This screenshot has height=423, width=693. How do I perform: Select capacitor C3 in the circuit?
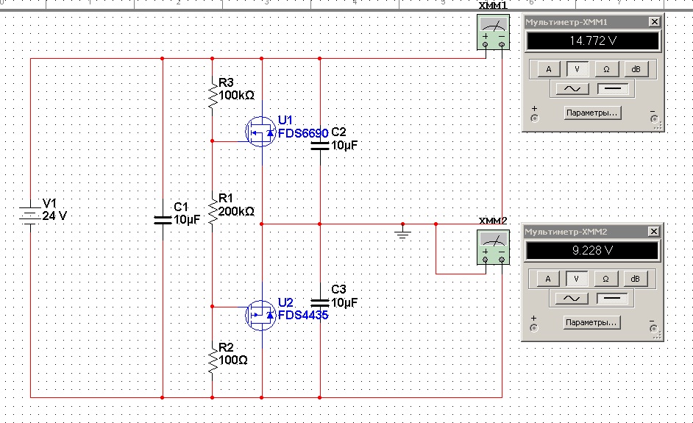pos(320,302)
